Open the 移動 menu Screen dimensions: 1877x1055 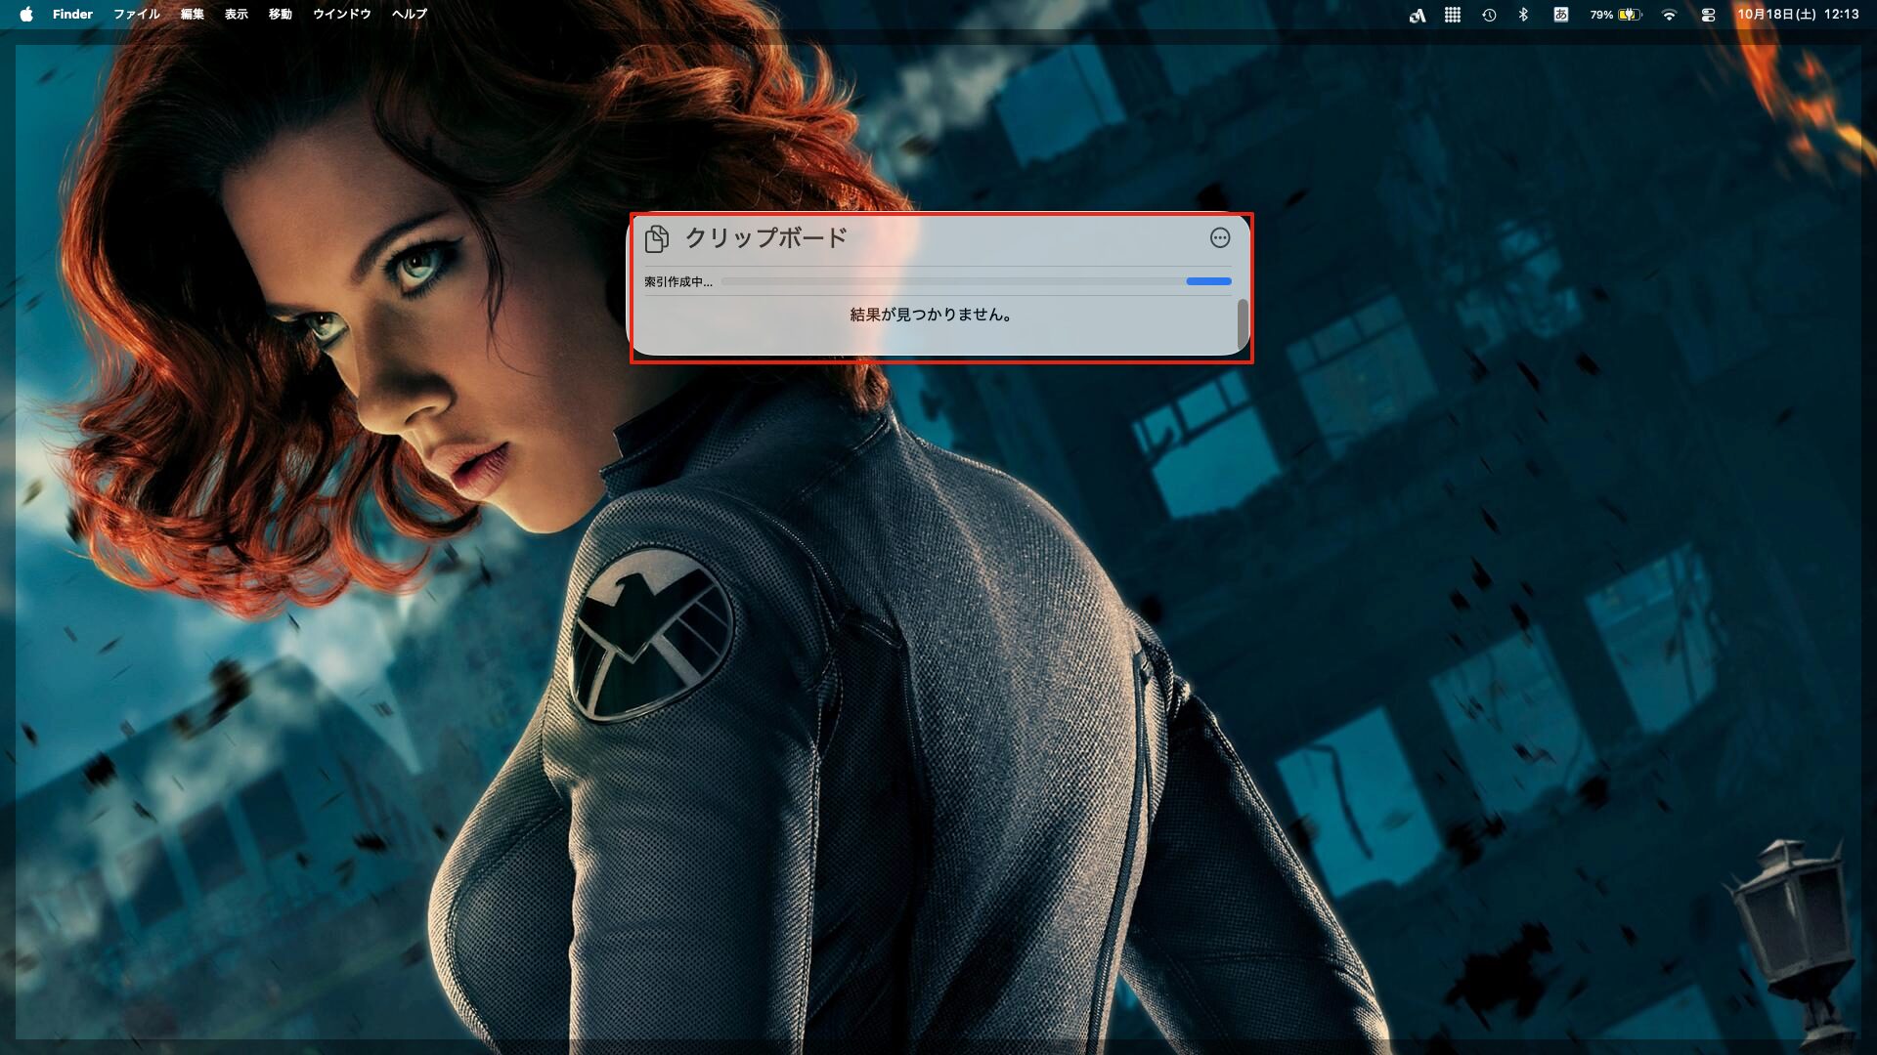pos(281,14)
